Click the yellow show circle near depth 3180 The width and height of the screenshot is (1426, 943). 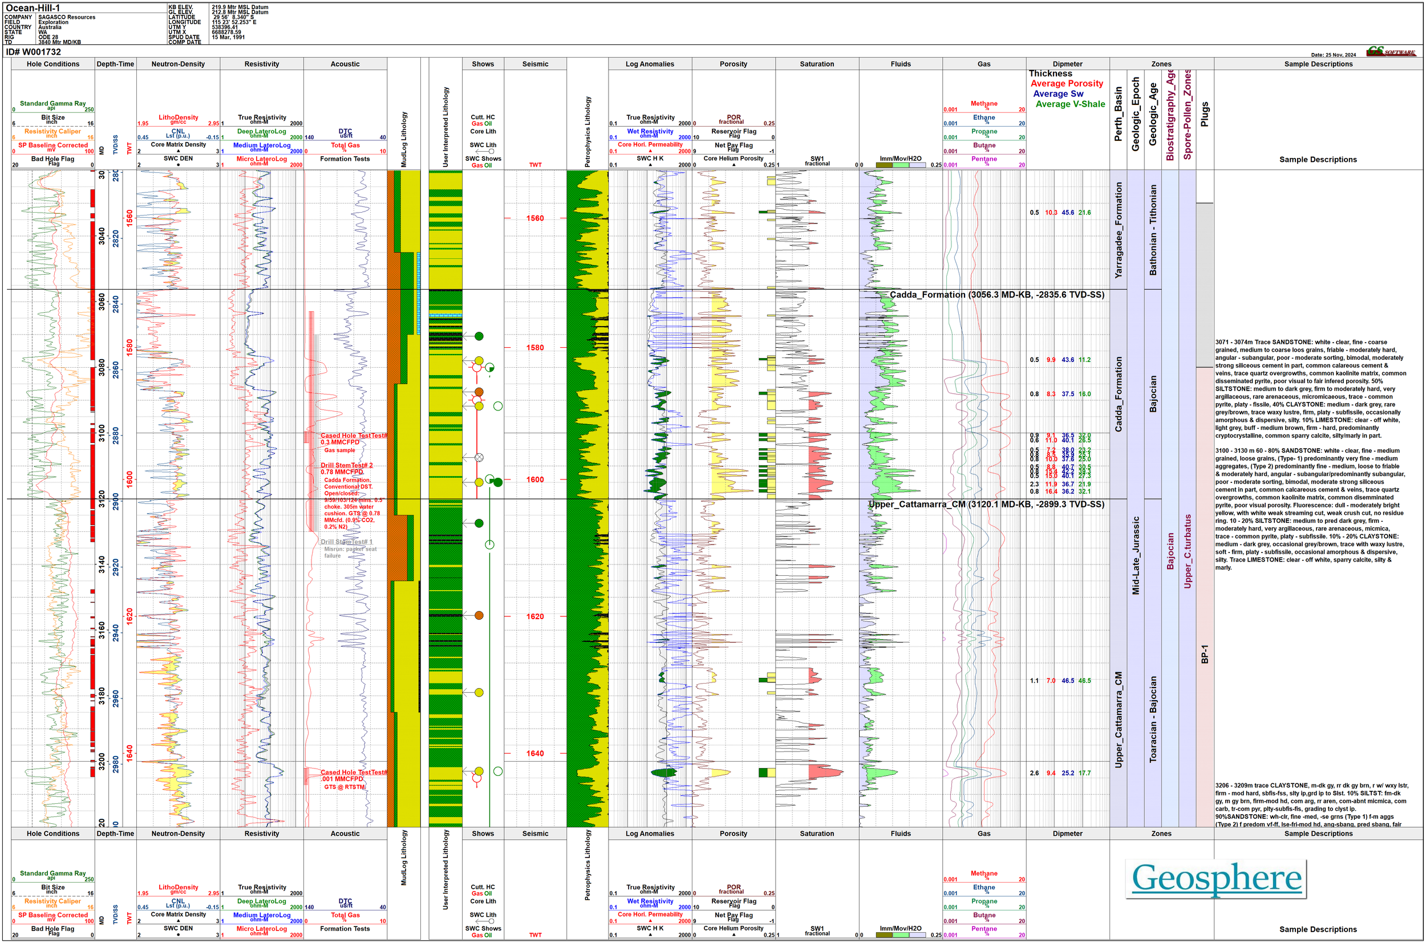coord(479,692)
